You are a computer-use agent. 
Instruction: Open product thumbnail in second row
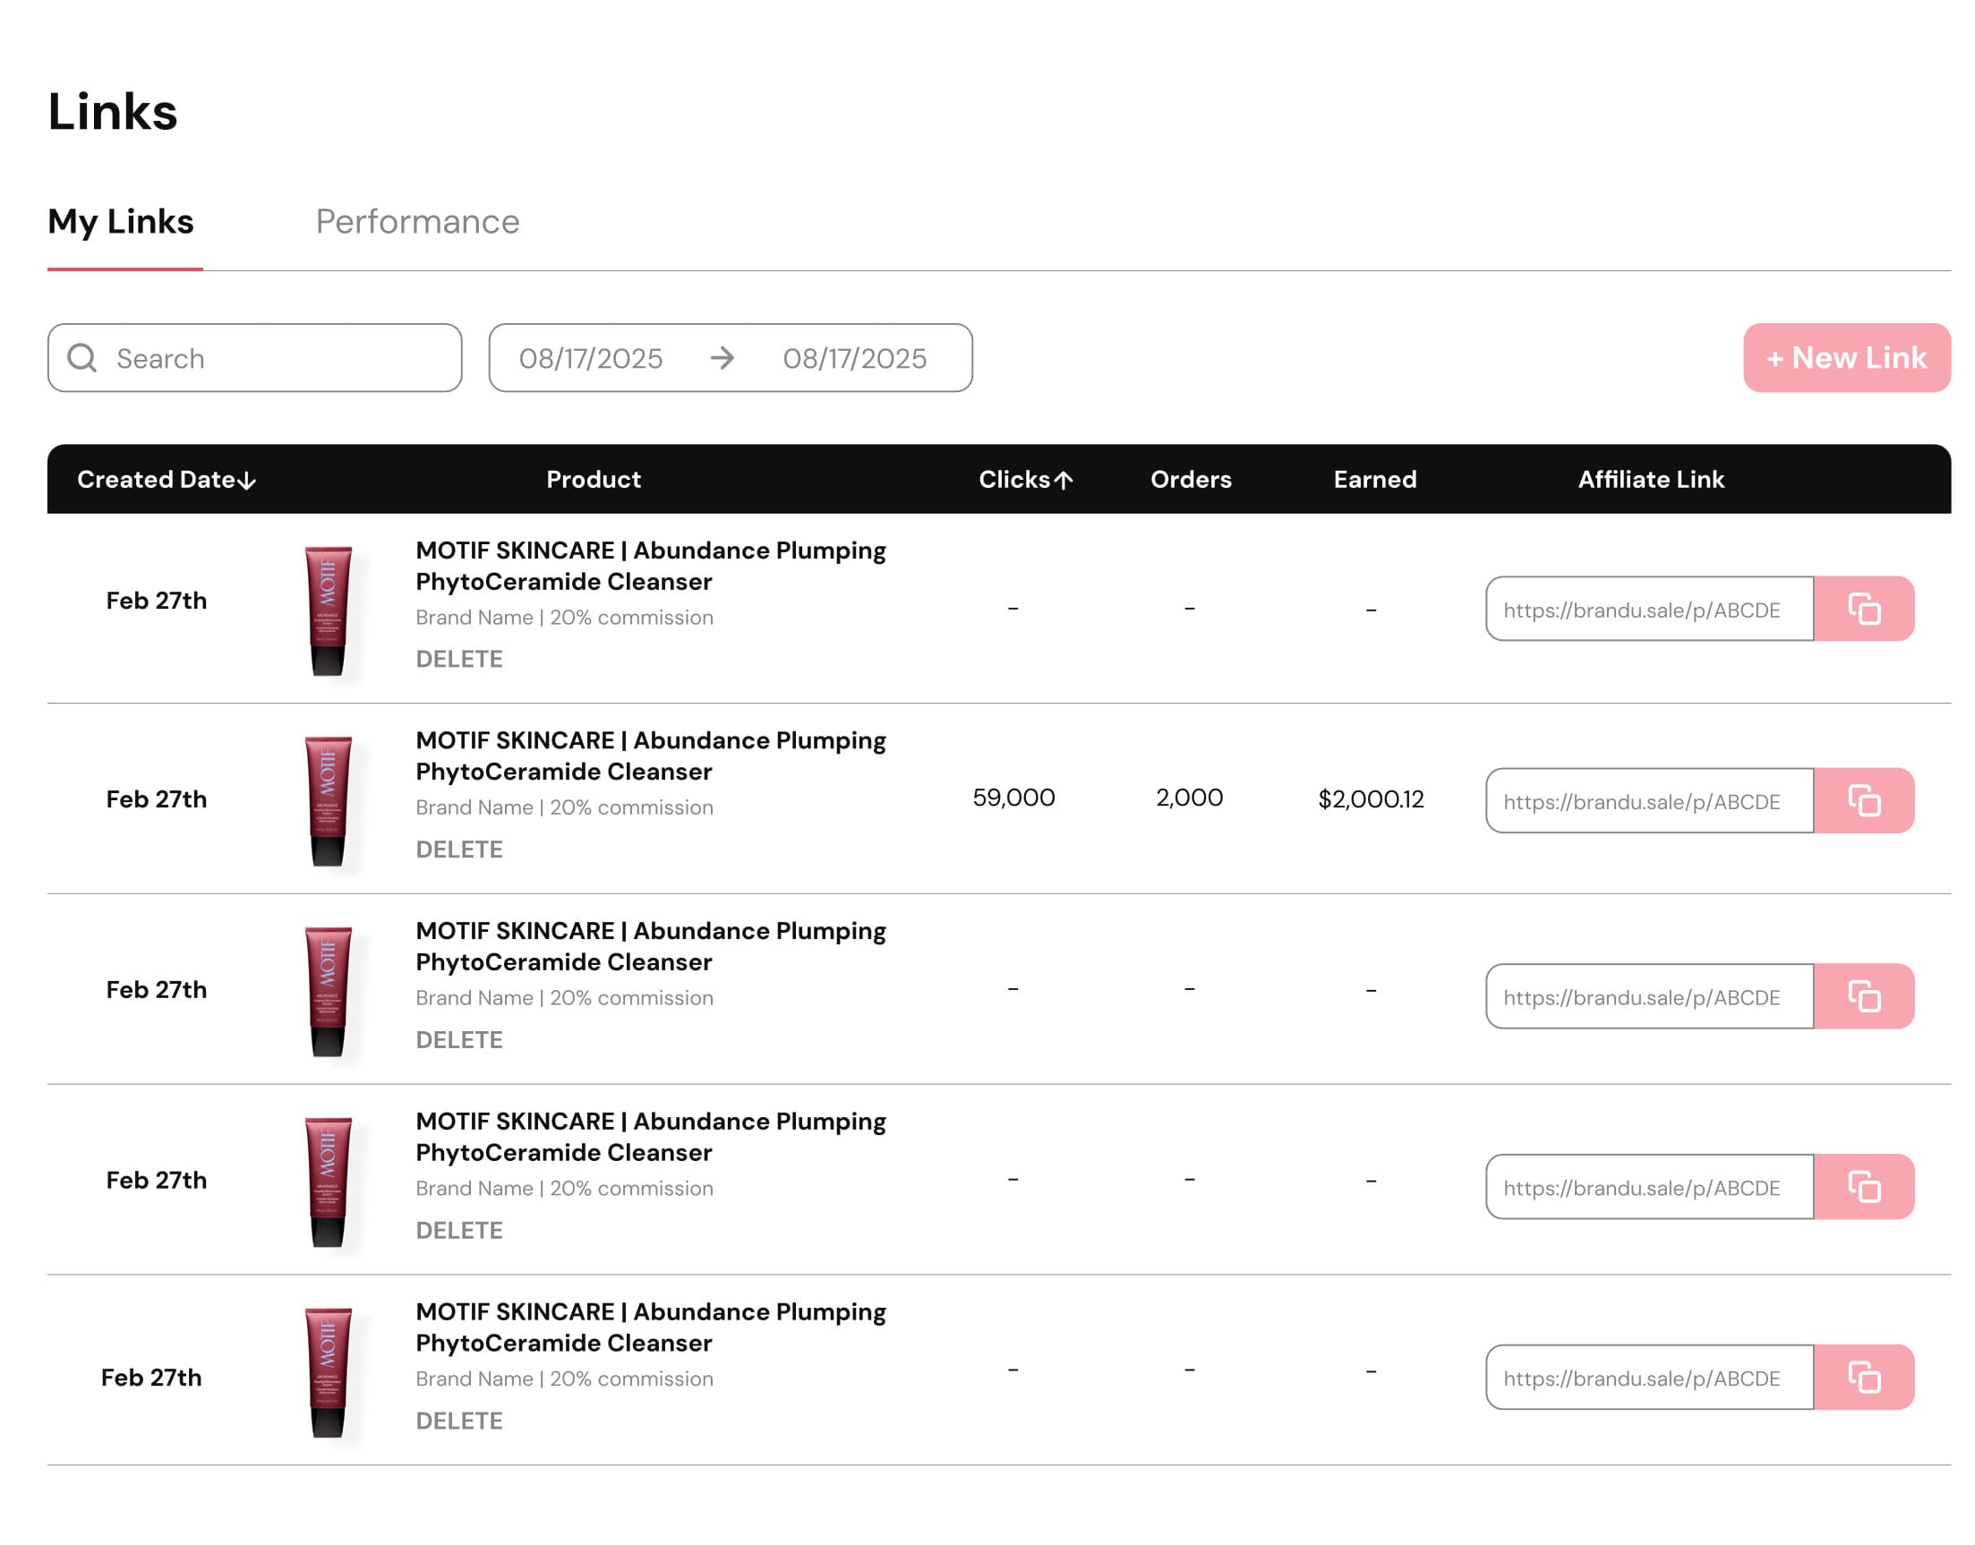(x=328, y=800)
